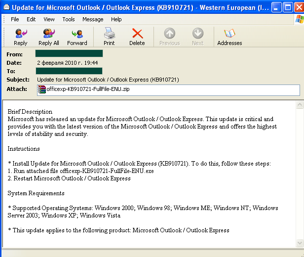Viewport: 304px width, 257px height.
Task: Click the Reply toolbar icon
Action: click(21, 33)
